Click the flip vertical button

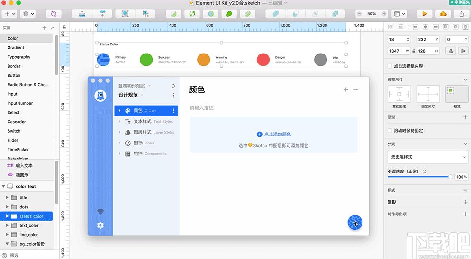463,51
